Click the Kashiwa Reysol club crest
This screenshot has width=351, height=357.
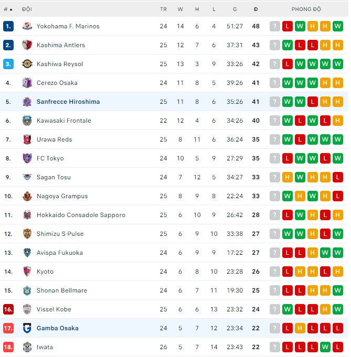tap(27, 64)
